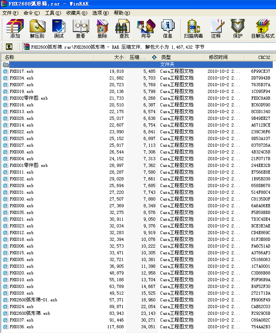This screenshot has height=333, width=276.
Task: Select file FHX025.exb
Action: pyautogui.click(x=21, y=139)
